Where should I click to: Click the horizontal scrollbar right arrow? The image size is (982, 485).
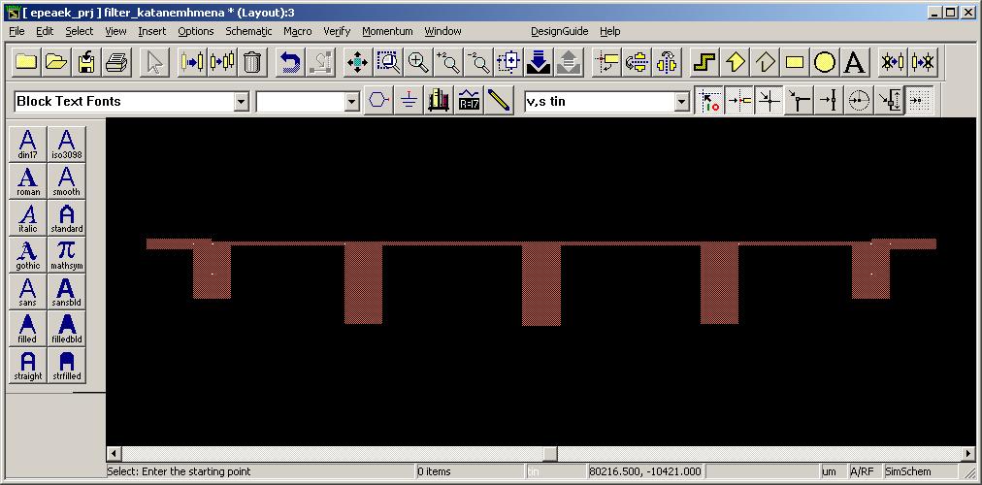[x=968, y=453]
